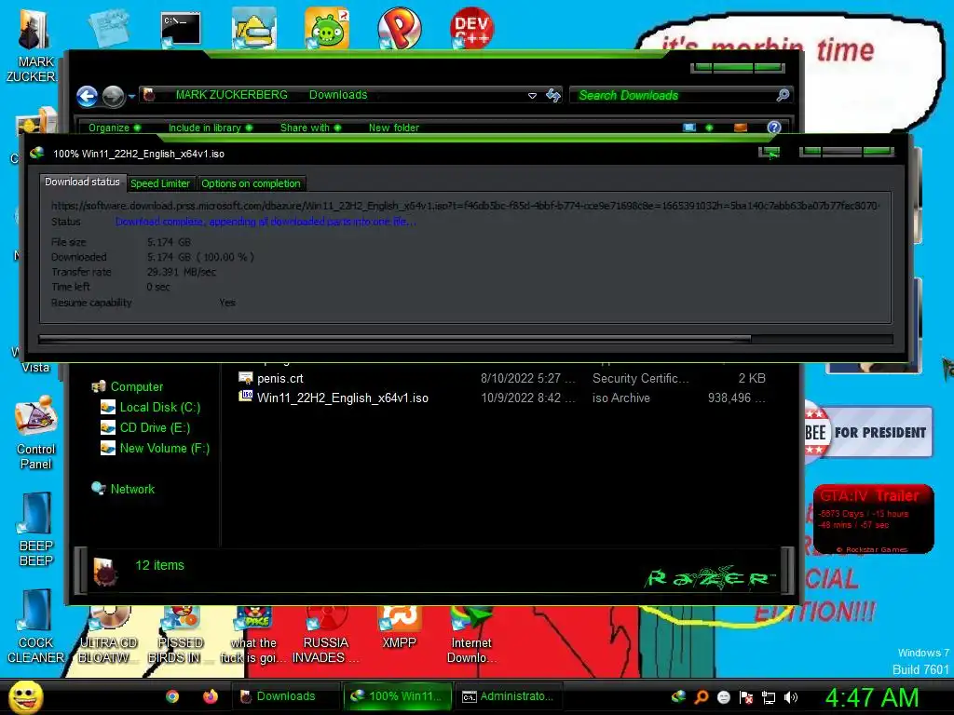954x715 pixels.
Task: Switch to Downloads taskbar button
Action: 285,696
